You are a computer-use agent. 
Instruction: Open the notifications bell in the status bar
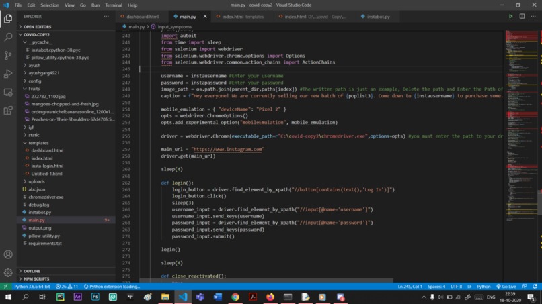535,287
